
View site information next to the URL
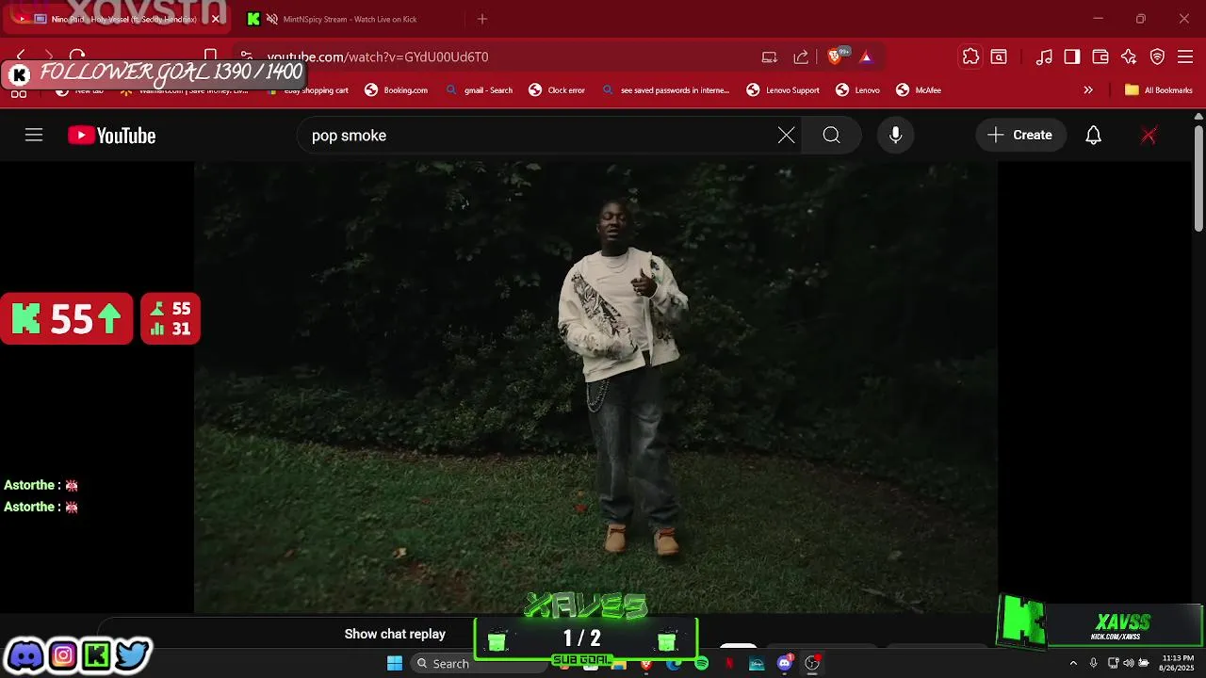[x=245, y=56]
